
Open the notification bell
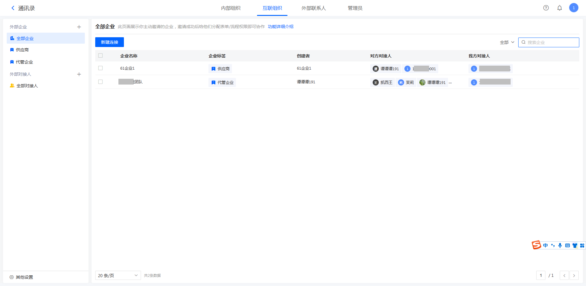click(559, 8)
